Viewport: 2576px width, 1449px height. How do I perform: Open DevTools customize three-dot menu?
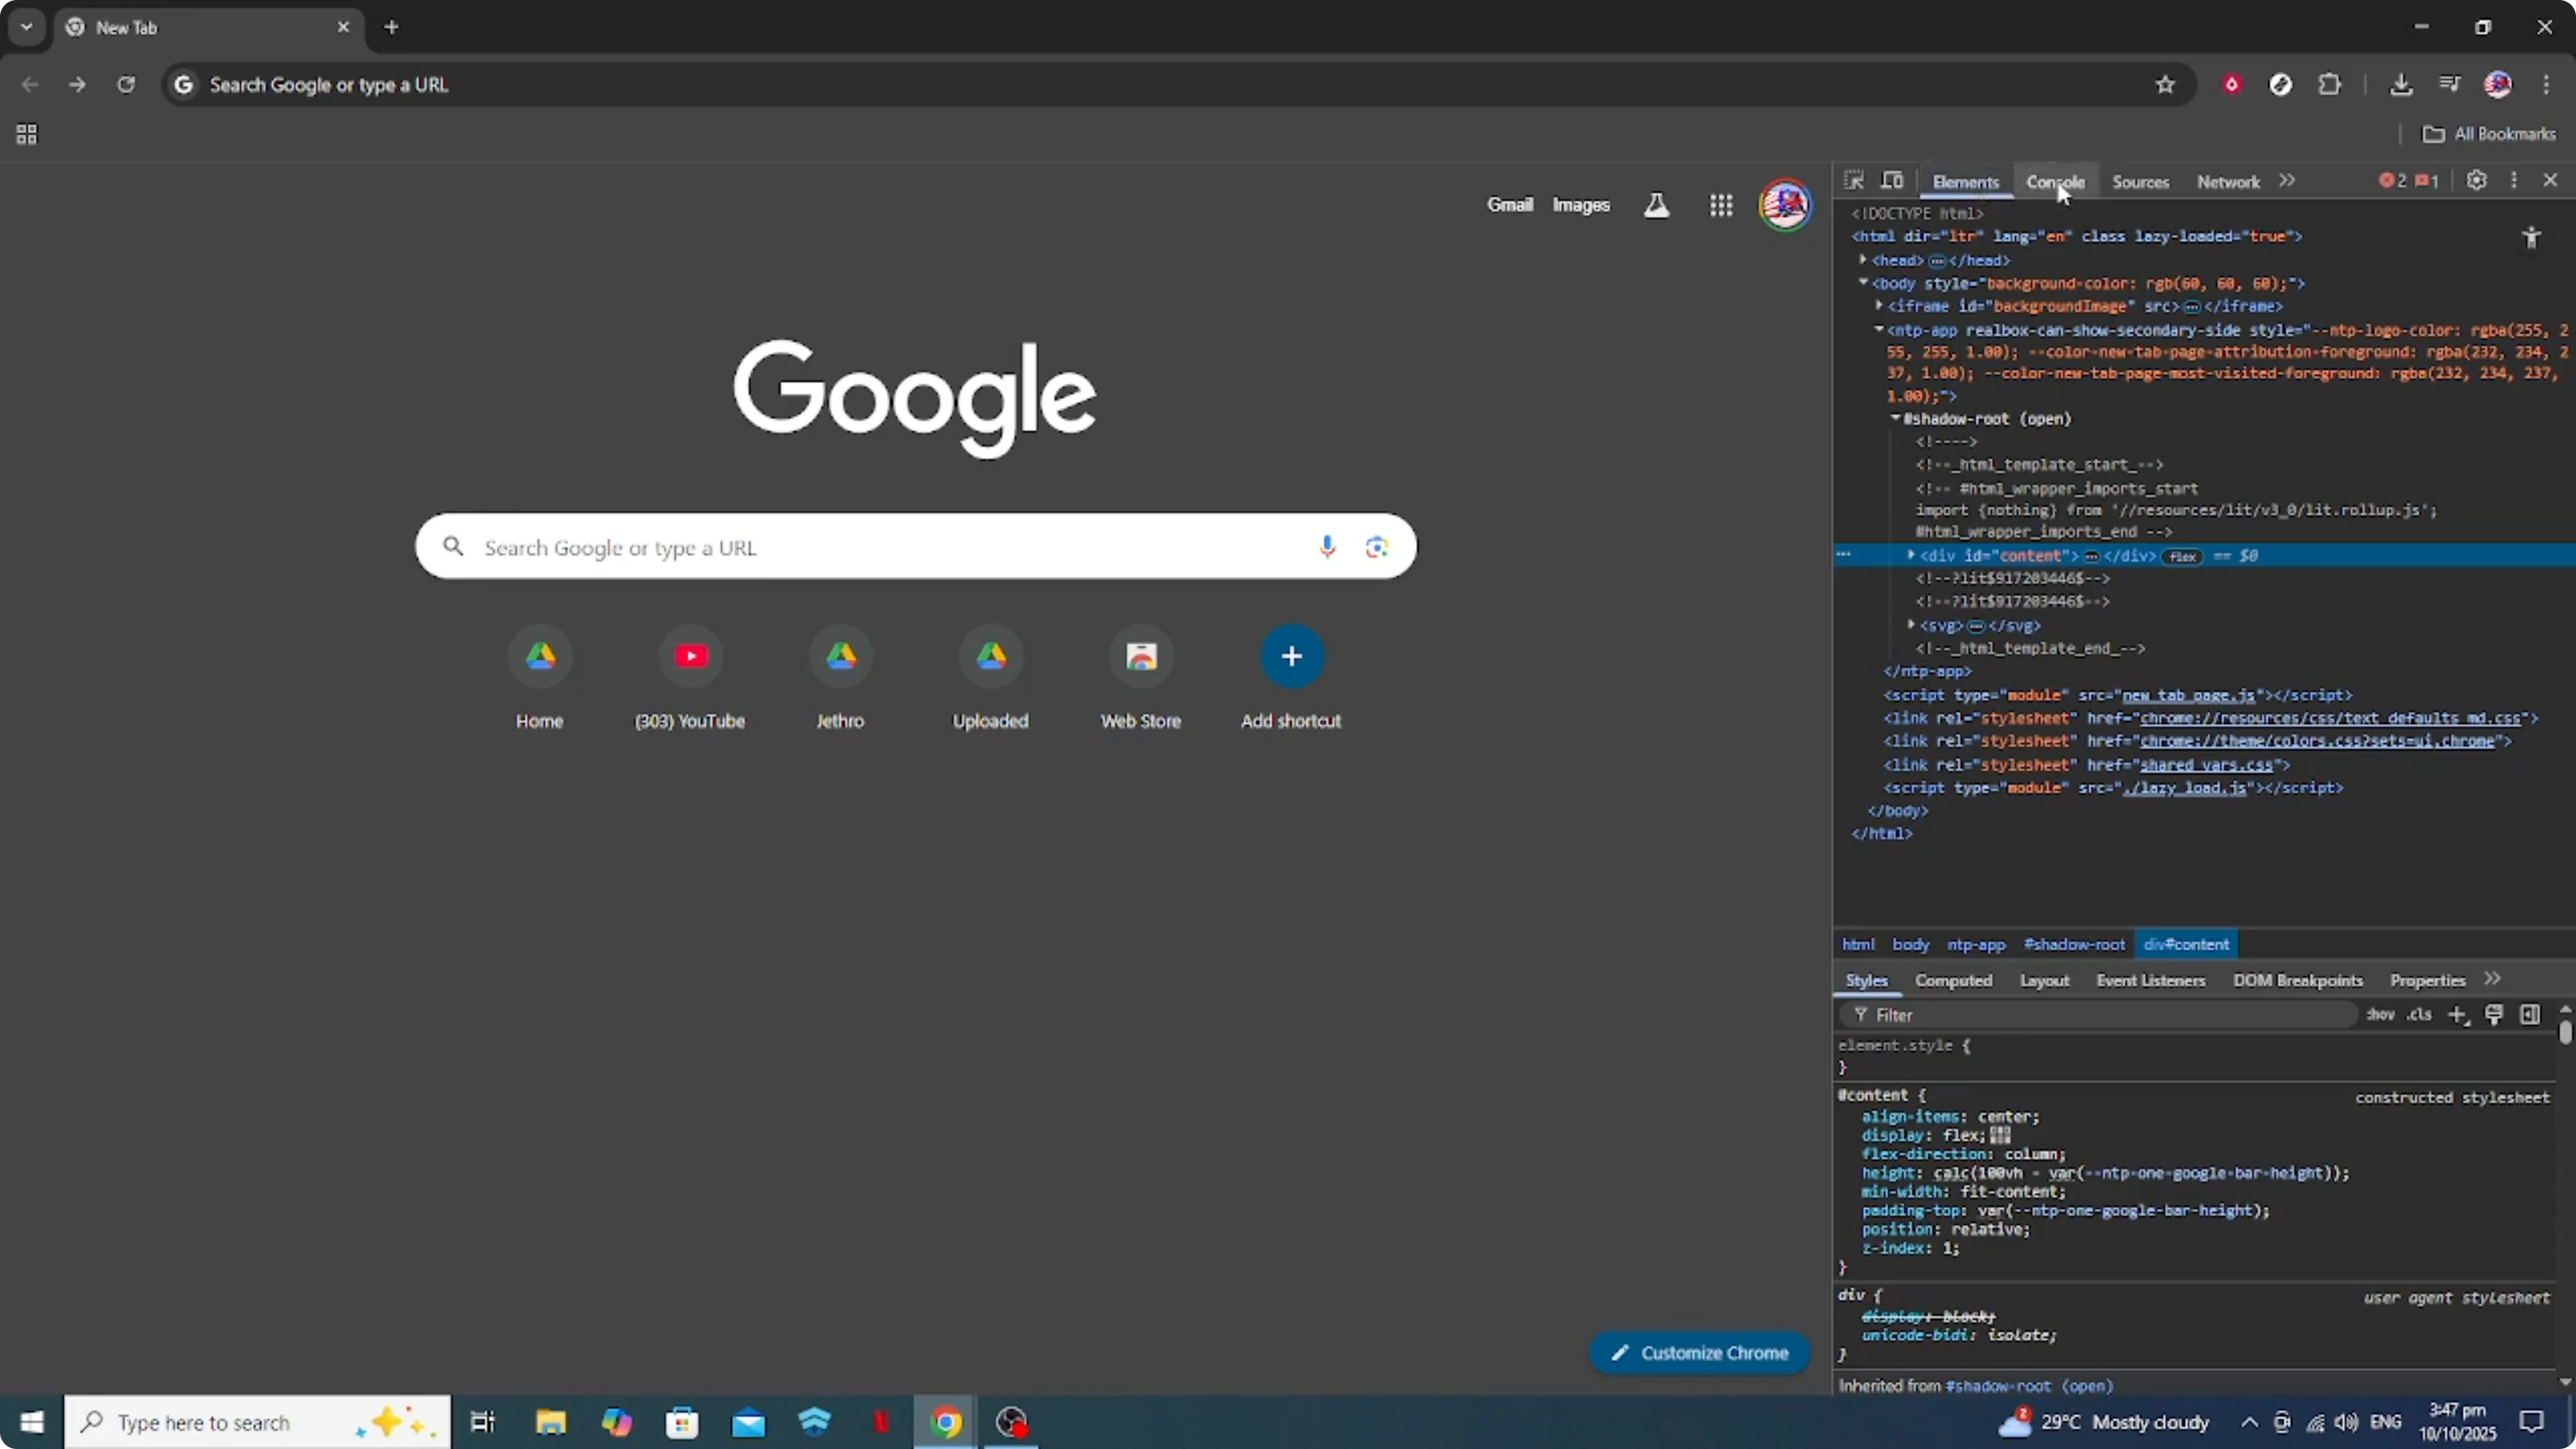[2514, 181]
